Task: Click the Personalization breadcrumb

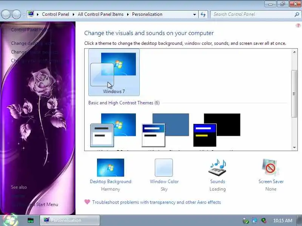Action: [x=147, y=14]
